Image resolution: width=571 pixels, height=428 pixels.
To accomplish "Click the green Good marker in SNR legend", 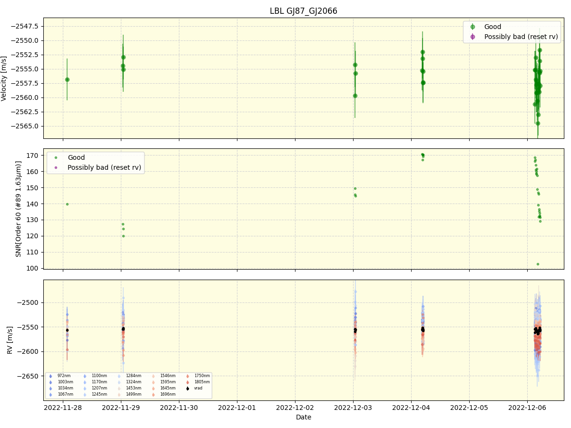I will (56, 157).
